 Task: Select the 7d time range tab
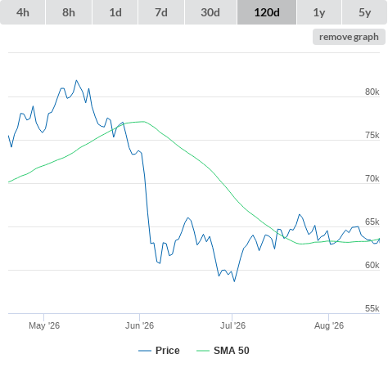[161, 12]
